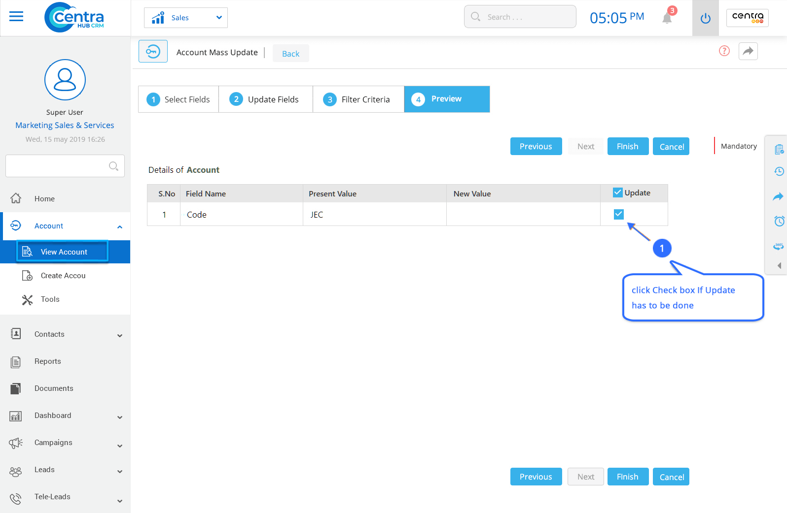Image resolution: width=787 pixels, height=513 pixels.
Task: Expand the Tele-Leads menu chevron
Action: click(x=120, y=501)
